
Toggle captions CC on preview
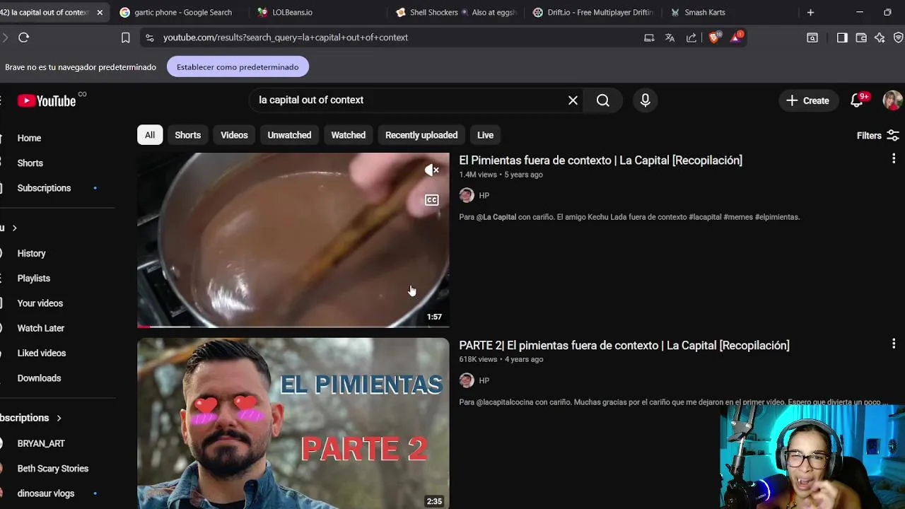click(431, 200)
